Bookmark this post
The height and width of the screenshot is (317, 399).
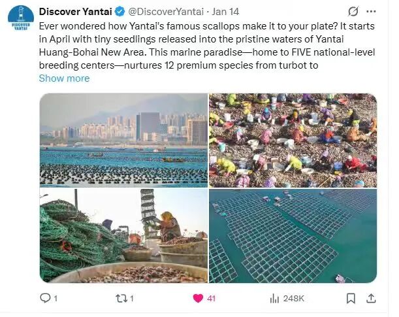coord(351,298)
